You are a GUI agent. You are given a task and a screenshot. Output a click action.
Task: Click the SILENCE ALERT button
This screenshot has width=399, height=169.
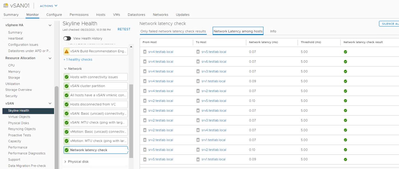(x=389, y=24)
